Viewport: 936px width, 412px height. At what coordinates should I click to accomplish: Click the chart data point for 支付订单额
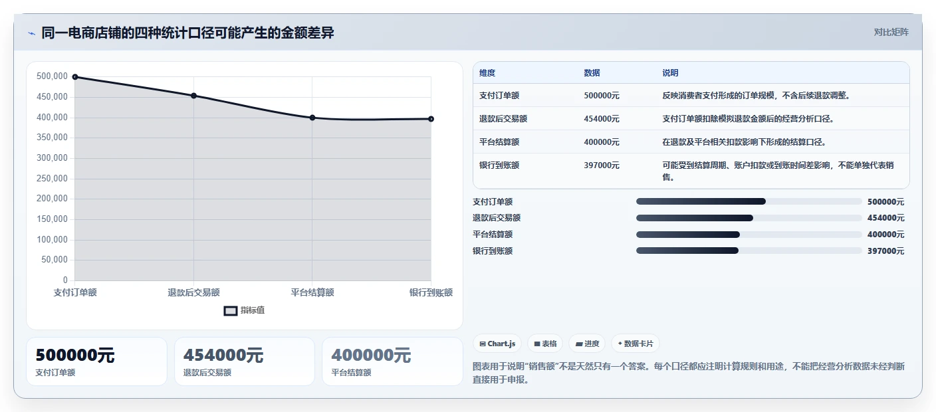coord(75,77)
